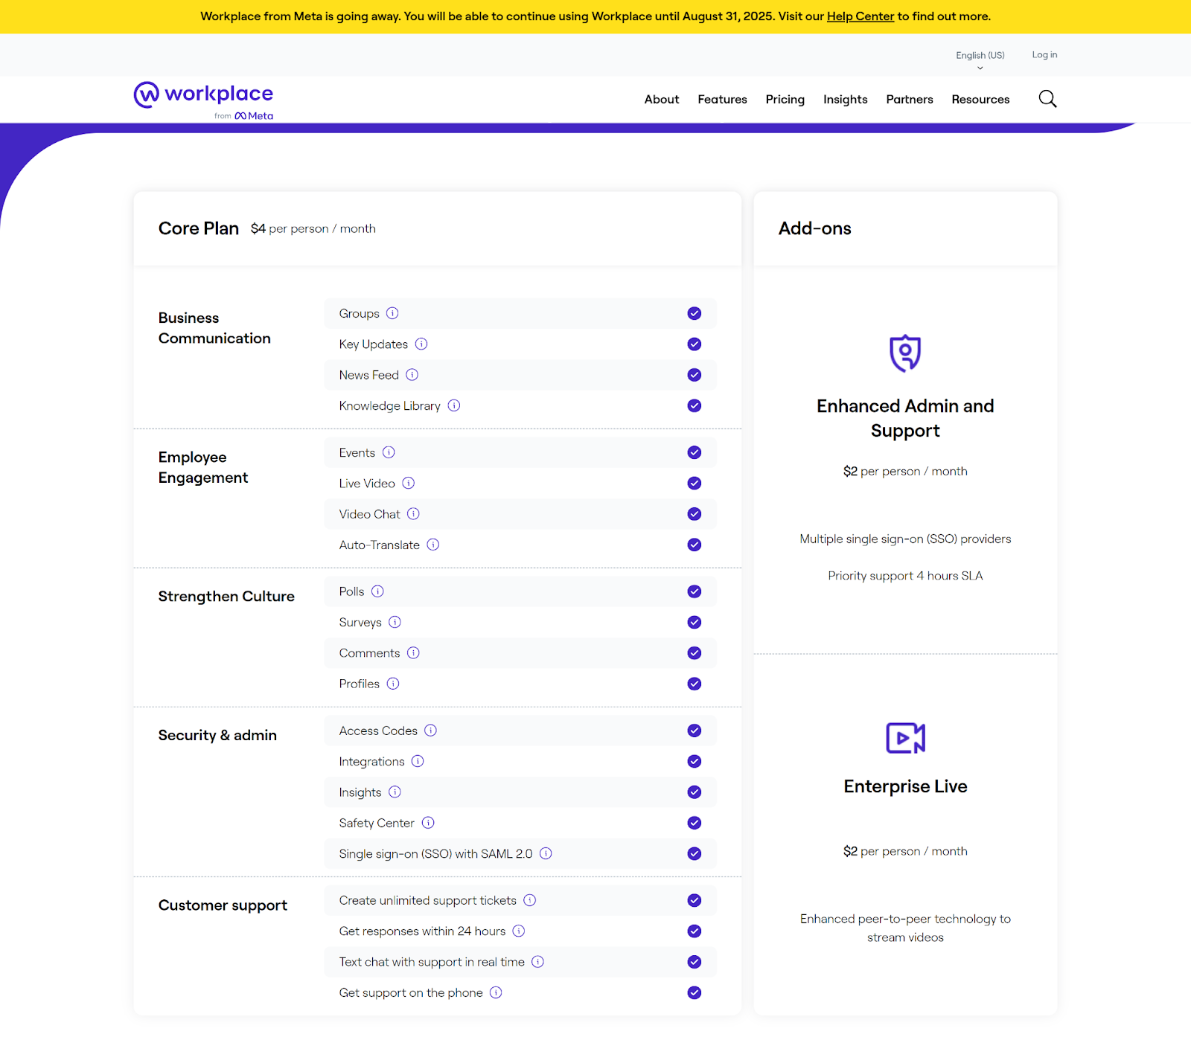Screen dimensions: 1191x1040
Task: Show info icon next to Comments
Action: 414,653
